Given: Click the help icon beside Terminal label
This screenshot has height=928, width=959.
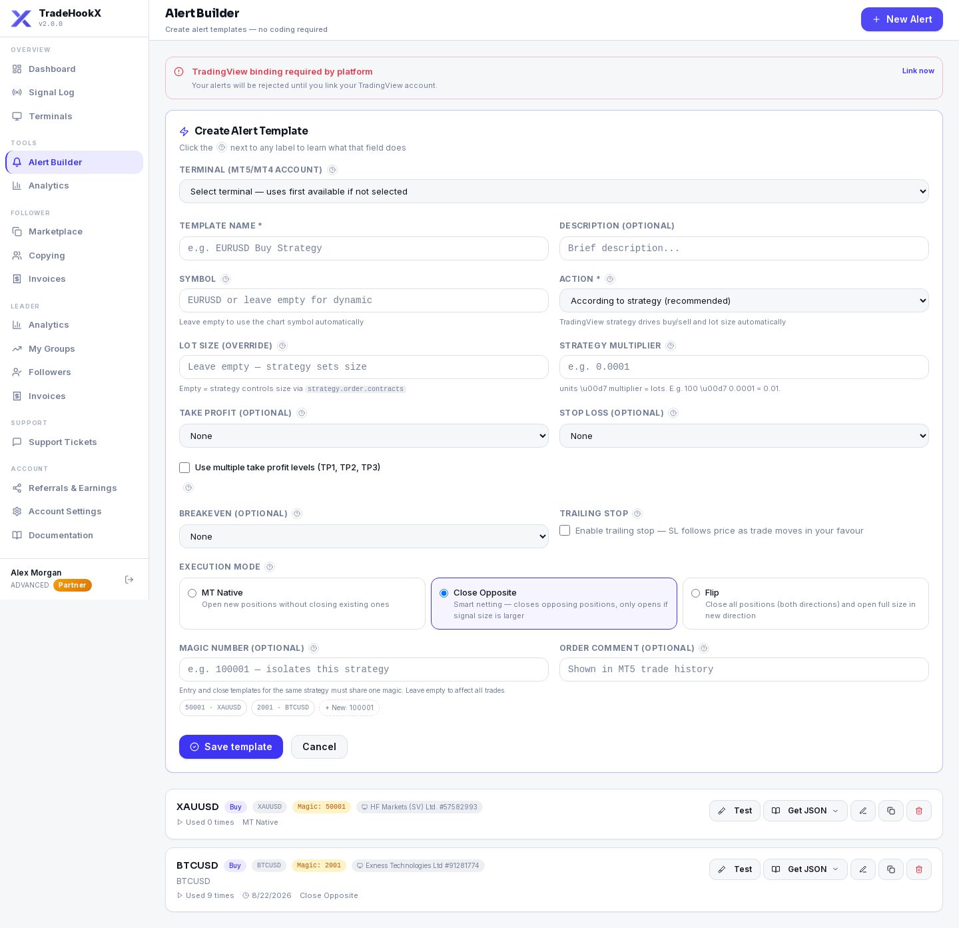Looking at the screenshot, I should point(332,170).
